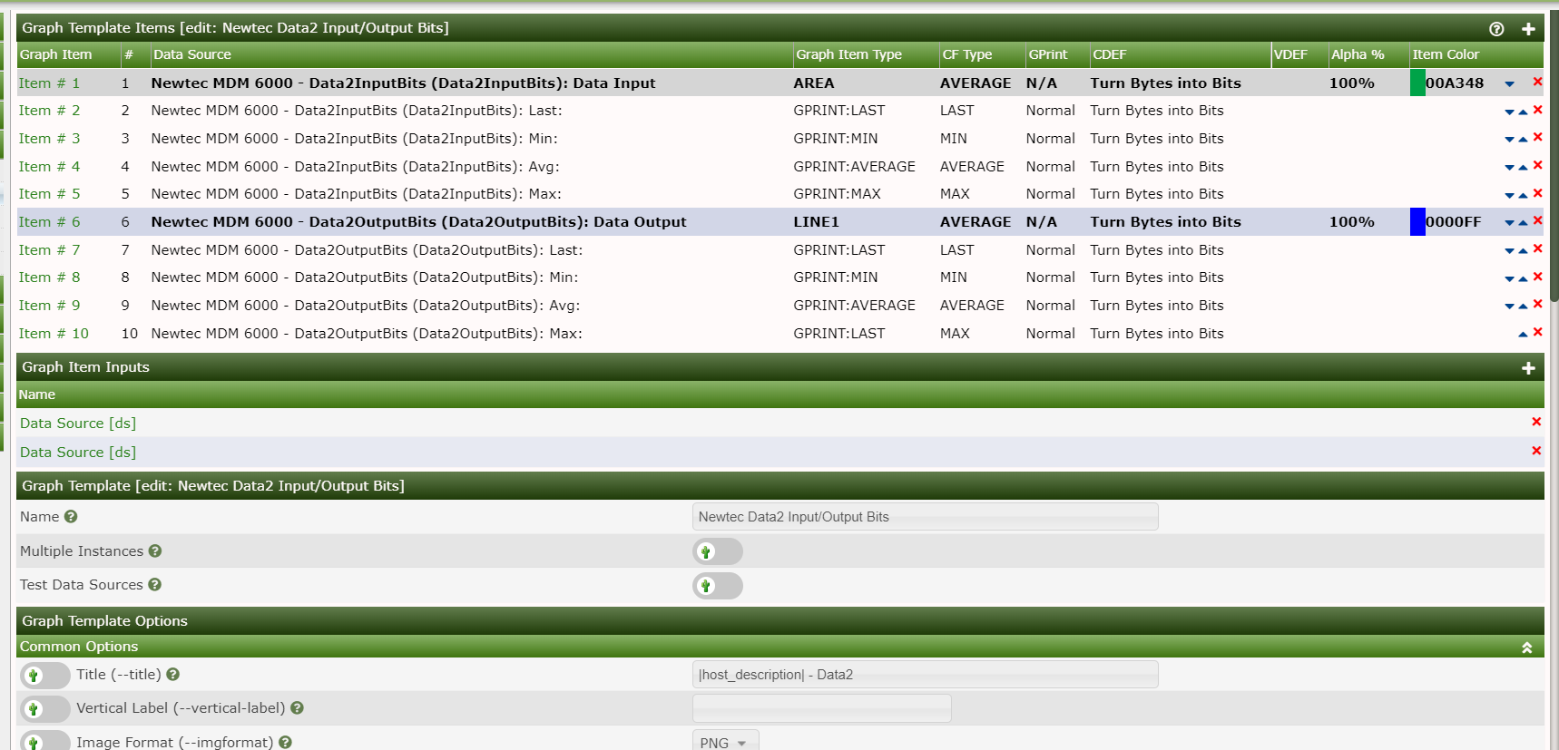
Task: Move Item # 7 up
Action: [x=1523, y=250]
